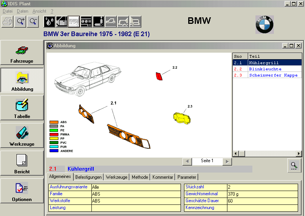Switch to the Befestigungen tab
This screenshot has width=305, height=216.
pos(88,177)
